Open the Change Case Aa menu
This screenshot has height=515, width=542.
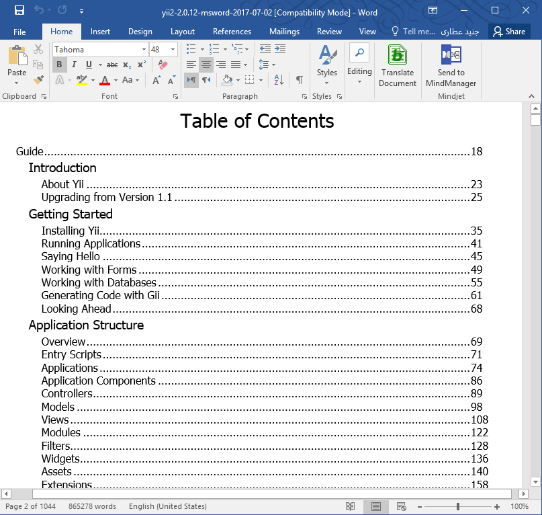(131, 80)
